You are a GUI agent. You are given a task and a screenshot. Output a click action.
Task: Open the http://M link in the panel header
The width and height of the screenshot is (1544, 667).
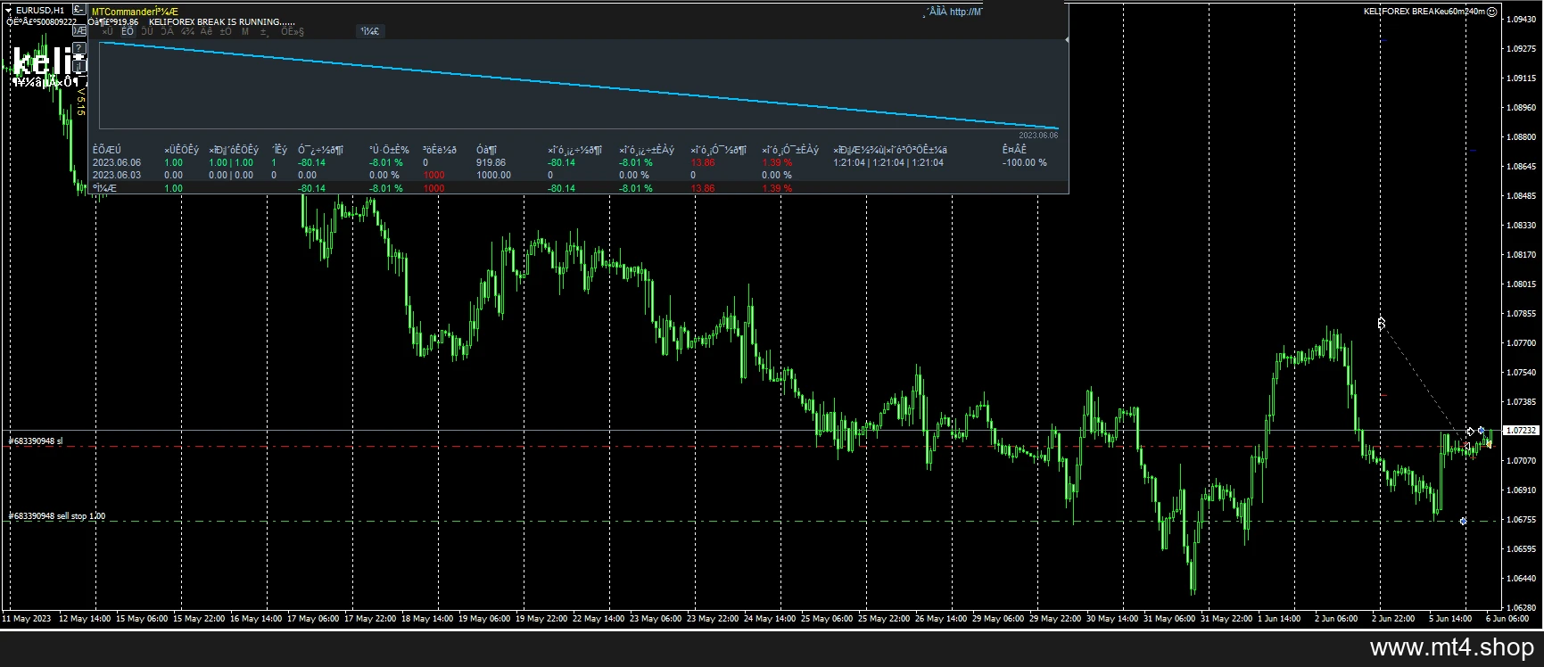pos(966,12)
